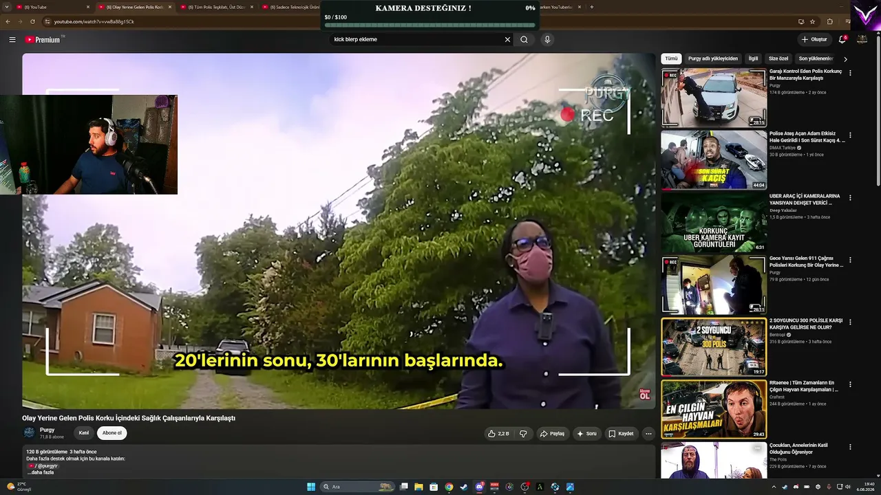881x495 pixels.
Task: Open 'Garajı Kontrol Eden Polis' video thumbnail
Action: click(714, 98)
